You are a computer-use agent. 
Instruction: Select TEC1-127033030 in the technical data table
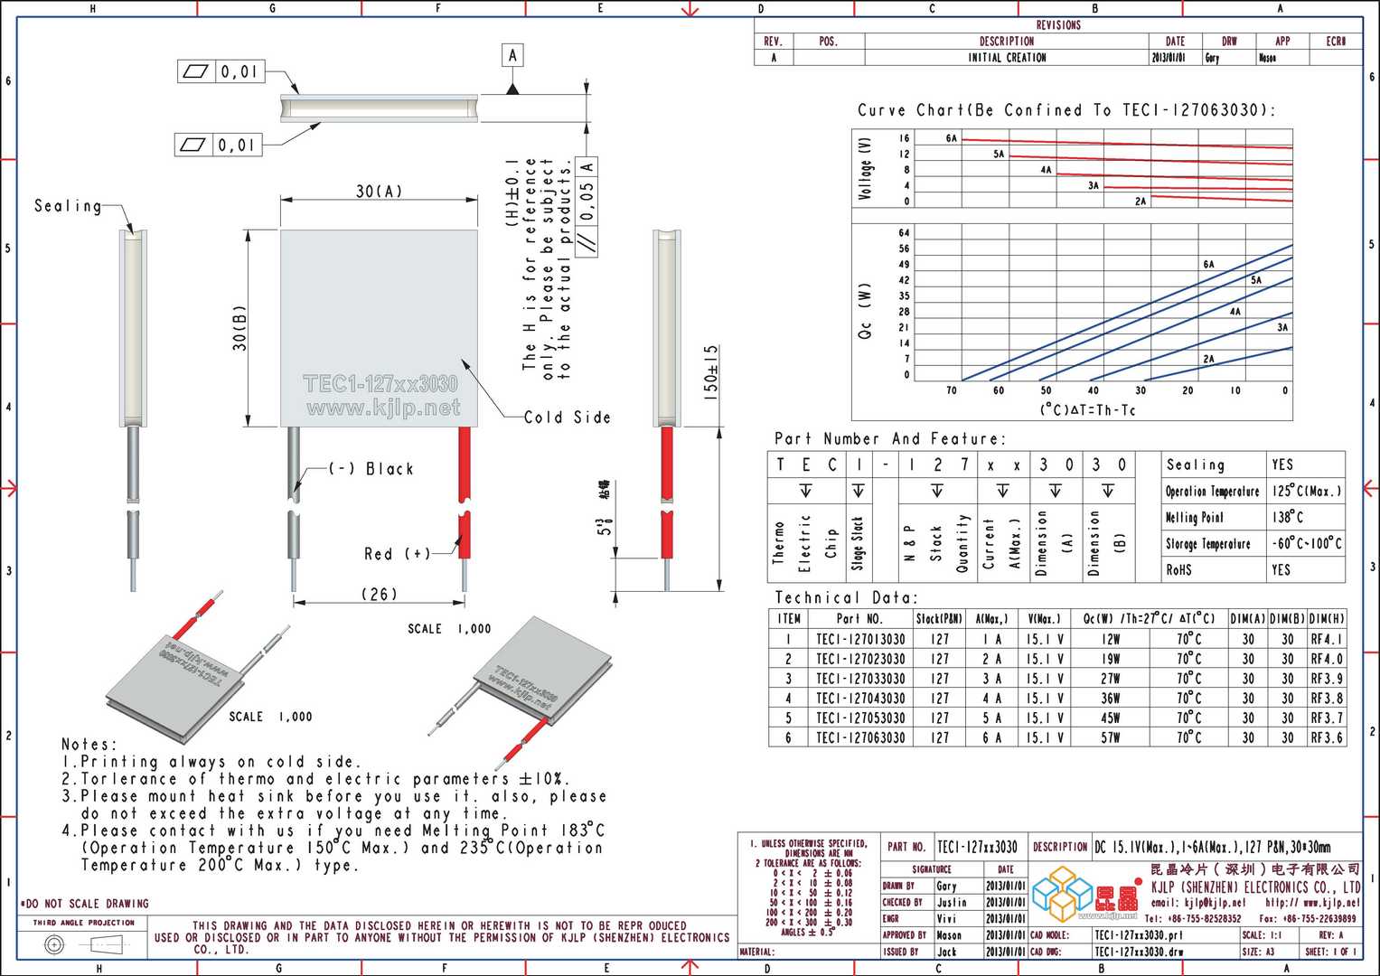(x=860, y=679)
